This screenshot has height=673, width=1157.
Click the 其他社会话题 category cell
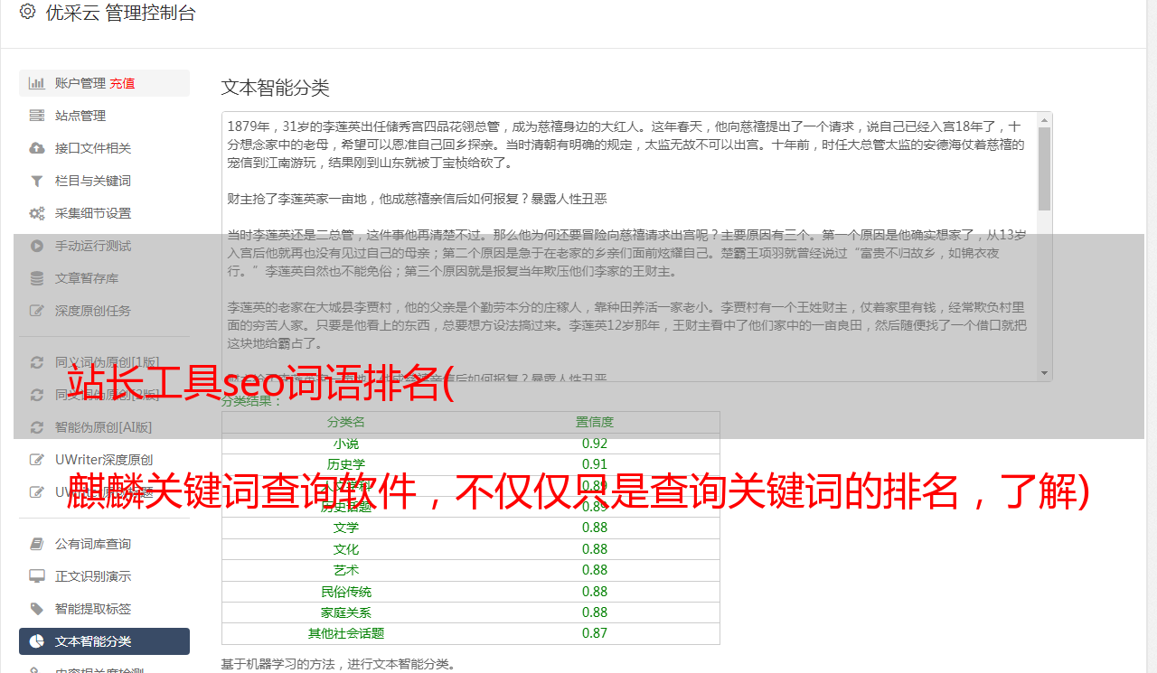pyautogui.click(x=346, y=633)
